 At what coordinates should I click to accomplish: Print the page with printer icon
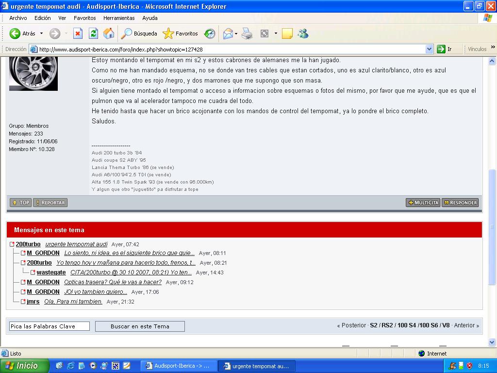(247, 34)
